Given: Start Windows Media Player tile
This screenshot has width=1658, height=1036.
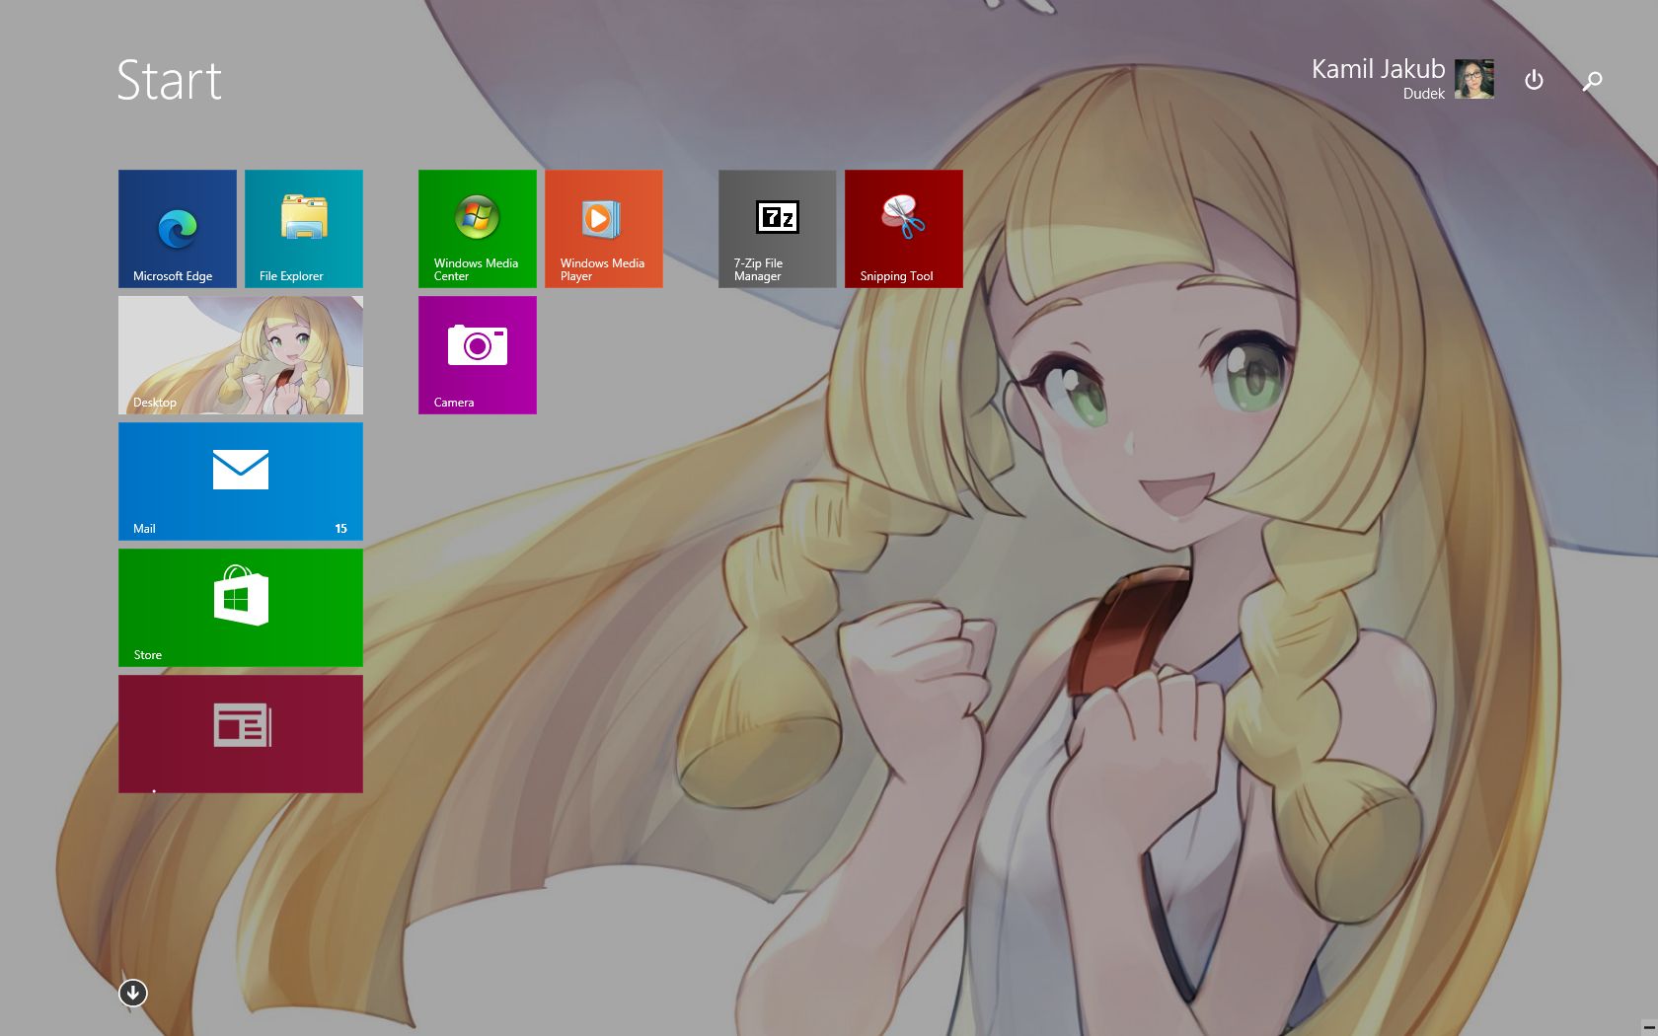Looking at the screenshot, I should [x=604, y=229].
